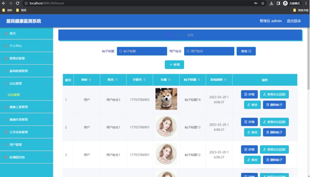The image size is (310, 177).
Task: Open 用户管理 in the sidebar
Action: pos(26,145)
